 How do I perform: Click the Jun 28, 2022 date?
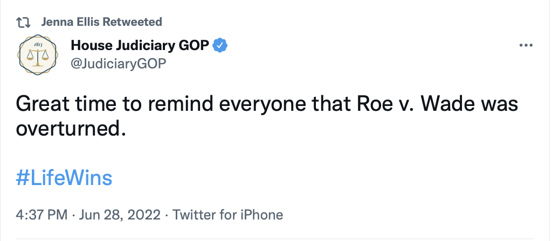coord(120,215)
